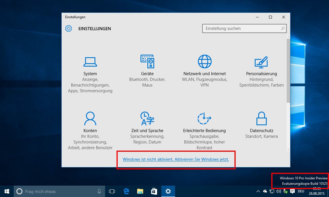Click the Windows activation link

point(176,159)
